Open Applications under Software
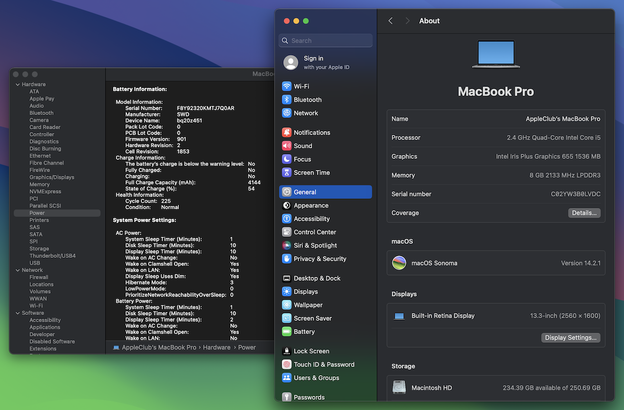This screenshot has width=624, height=410. (45, 328)
